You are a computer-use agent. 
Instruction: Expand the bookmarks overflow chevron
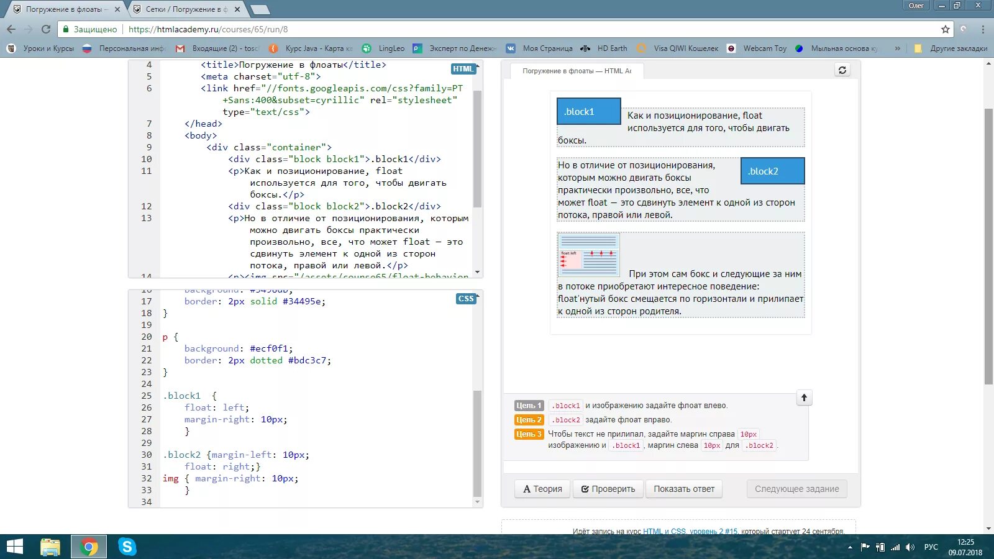pyautogui.click(x=897, y=48)
